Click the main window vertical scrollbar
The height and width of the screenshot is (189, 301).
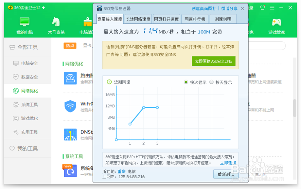click(x=295, y=108)
